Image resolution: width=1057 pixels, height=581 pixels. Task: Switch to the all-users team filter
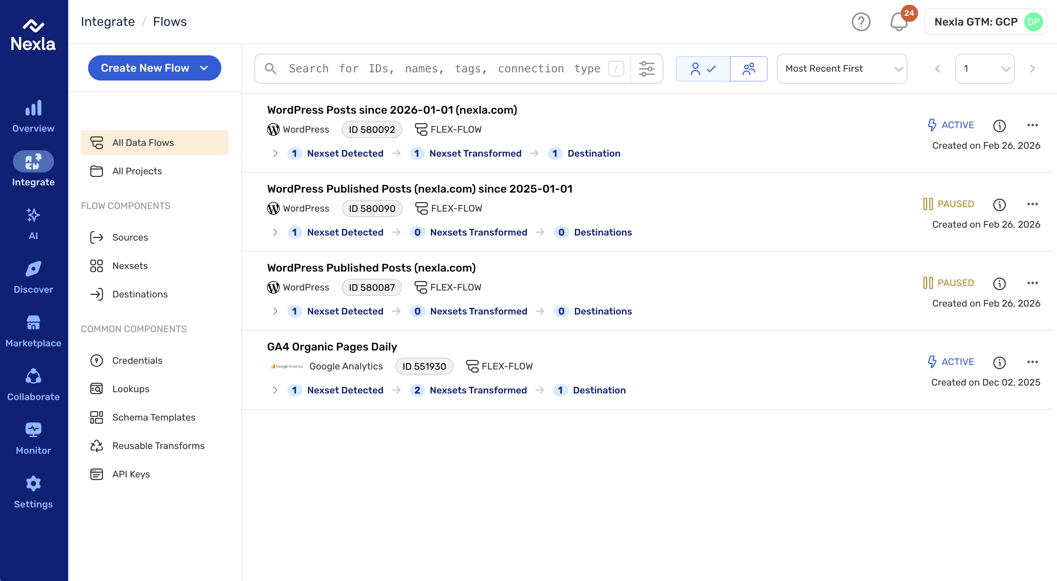pyautogui.click(x=749, y=69)
